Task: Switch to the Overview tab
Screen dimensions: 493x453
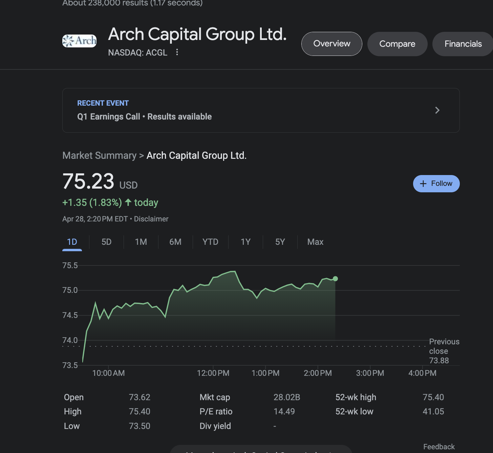Action: [x=331, y=44]
